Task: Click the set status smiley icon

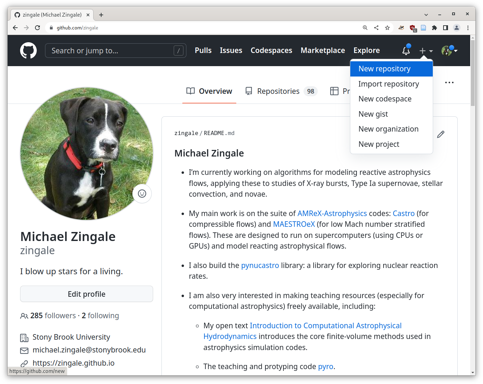Action: [142, 194]
